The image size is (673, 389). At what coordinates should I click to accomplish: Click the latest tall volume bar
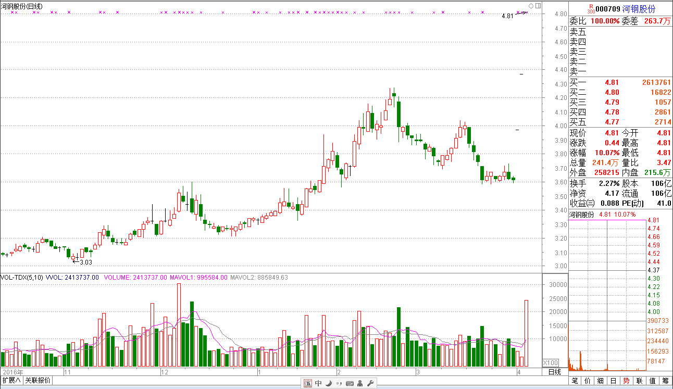[526, 333]
